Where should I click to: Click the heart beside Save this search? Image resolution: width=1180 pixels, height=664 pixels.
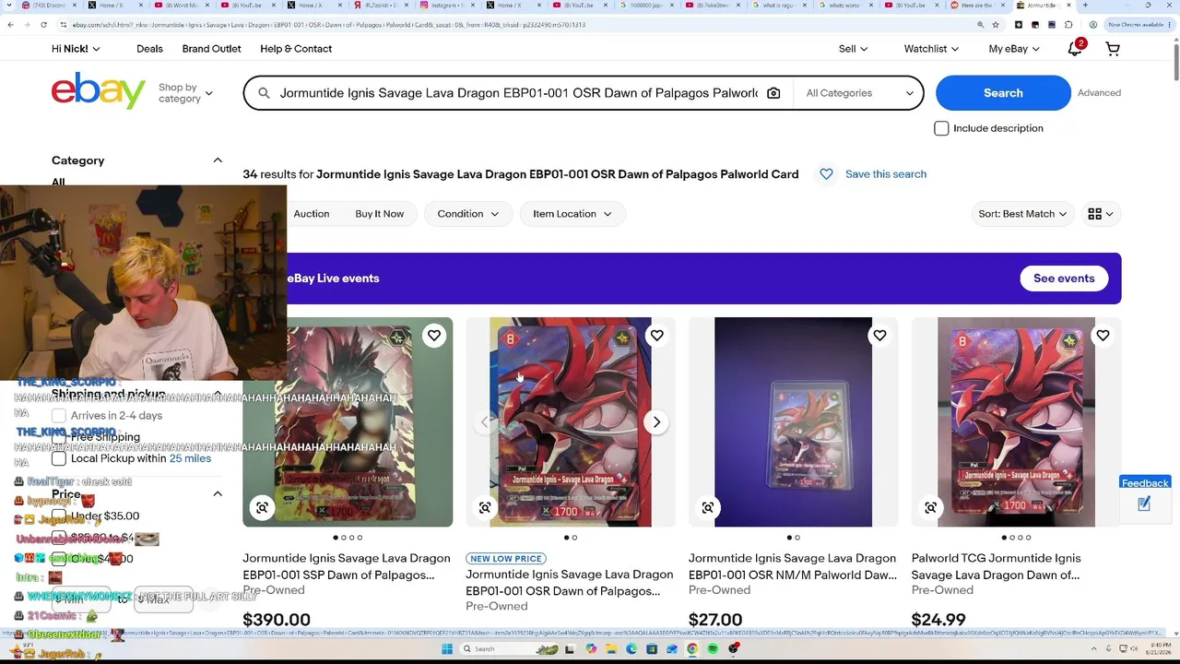pyautogui.click(x=826, y=174)
